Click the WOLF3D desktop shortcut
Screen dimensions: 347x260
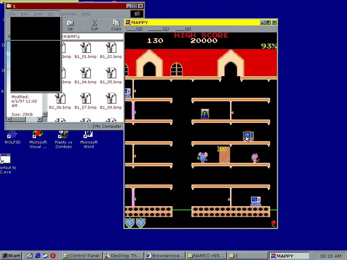[x=13, y=137]
